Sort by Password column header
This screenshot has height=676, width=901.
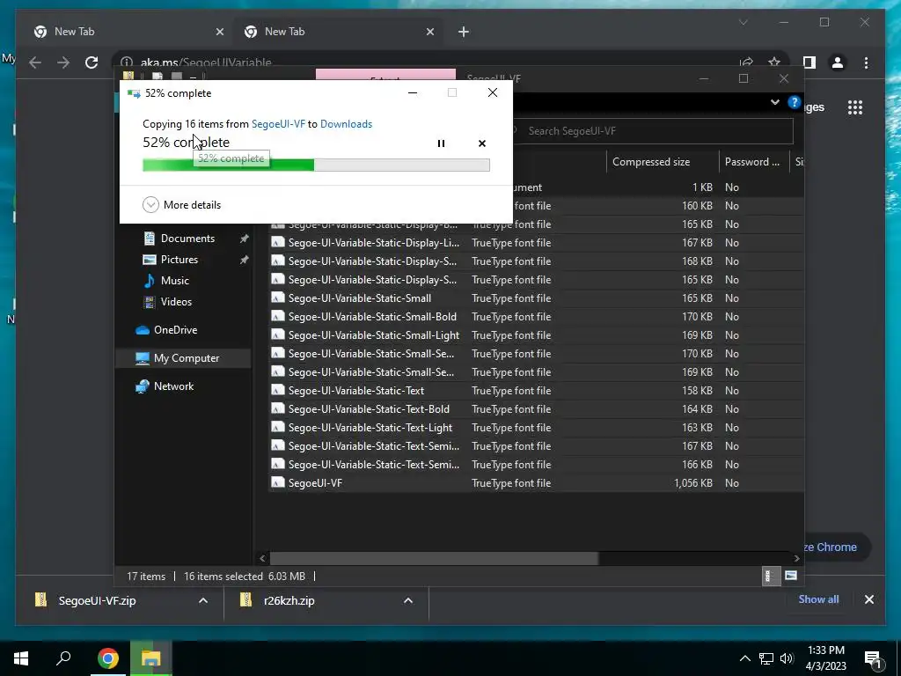[x=753, y=162]
